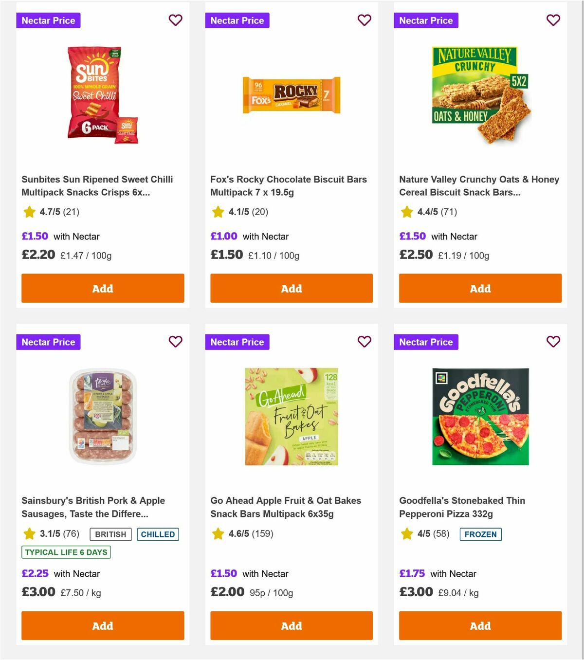Click the wishlist heart on pork sausages
The height and width of the screenshot is (660, 584).
click(175, 342)
